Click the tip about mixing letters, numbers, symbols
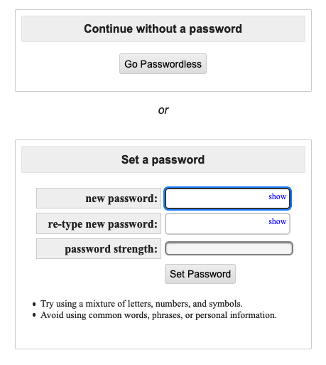The height and width of the screenshot is (365, 326). click(x=141, y=304)
